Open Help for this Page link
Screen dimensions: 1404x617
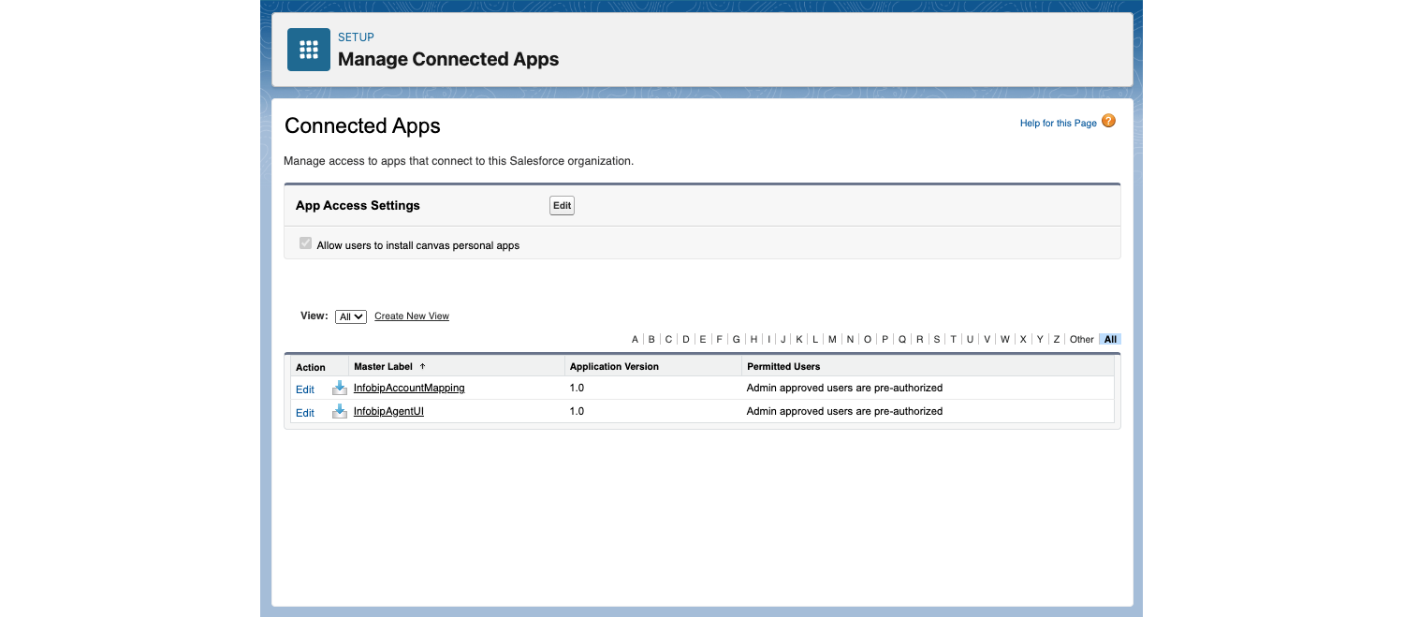pyautogui.click(x=1058, y=124)
